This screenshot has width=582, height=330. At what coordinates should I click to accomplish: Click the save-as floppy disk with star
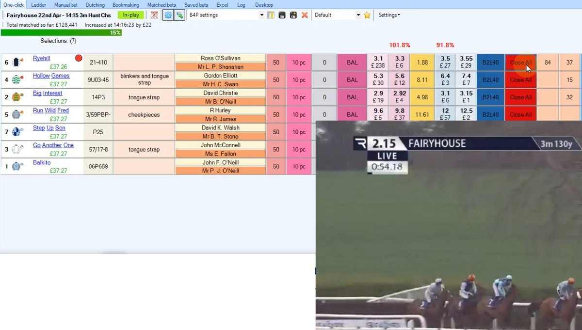pyautogui.click(x=293, y=15)
